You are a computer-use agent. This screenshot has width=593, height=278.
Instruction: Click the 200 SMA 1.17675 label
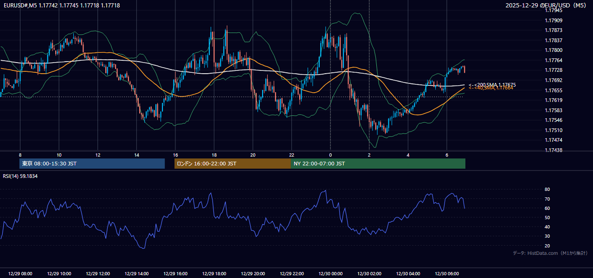pos(492,85)
